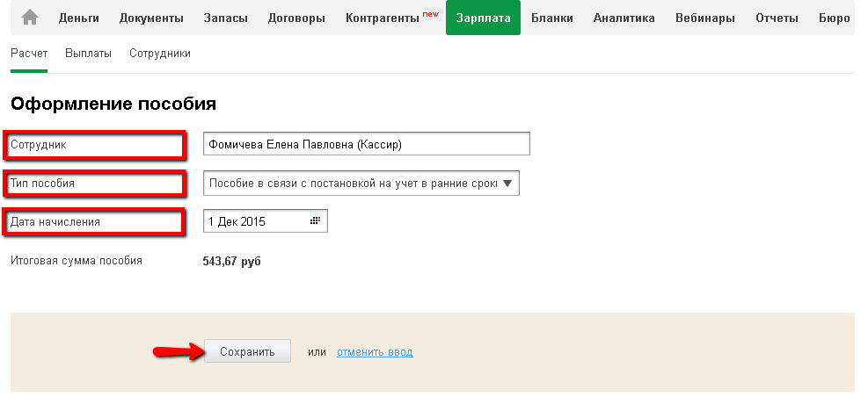
Task: Open the Вебинары section
Action: pyautogui.click(x=705, y=18)
